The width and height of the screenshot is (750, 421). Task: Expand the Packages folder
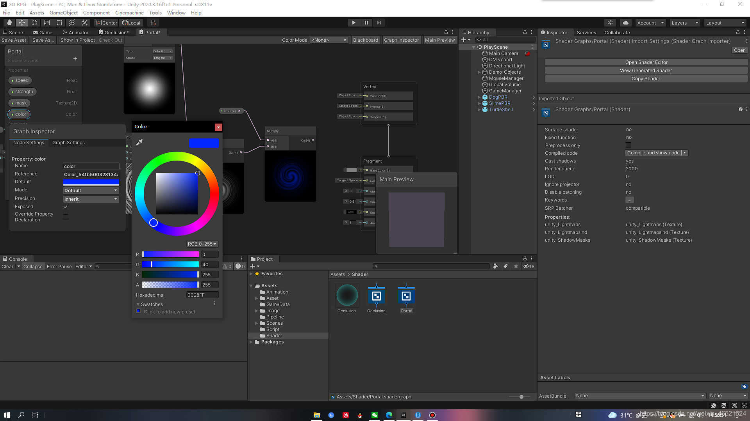coord(251,342)
